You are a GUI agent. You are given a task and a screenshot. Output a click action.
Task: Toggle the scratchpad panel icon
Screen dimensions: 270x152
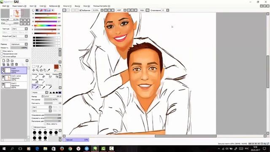click(53, 10)
